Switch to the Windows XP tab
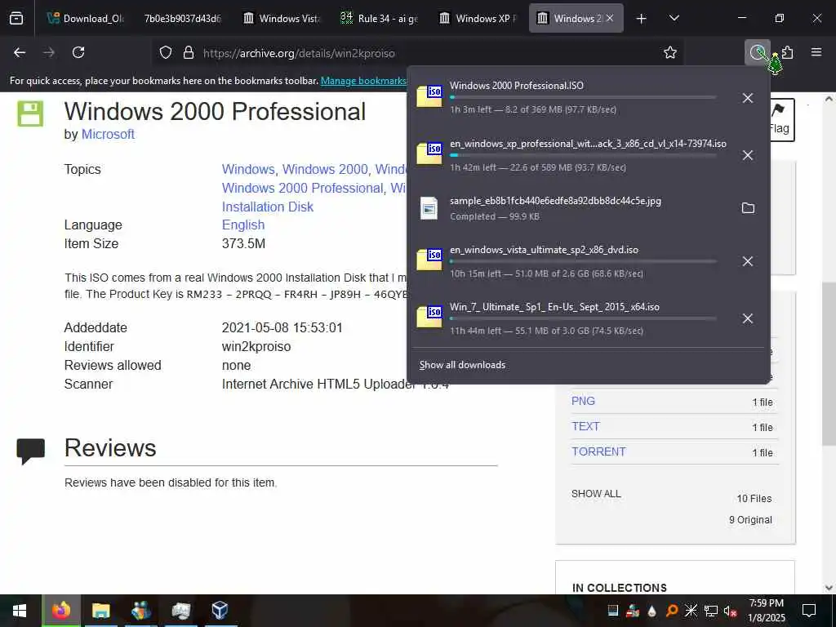The width and height of the screenshot is (836, 627). tap(477, 19)
